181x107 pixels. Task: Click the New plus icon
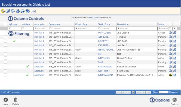tap(6, 100)
